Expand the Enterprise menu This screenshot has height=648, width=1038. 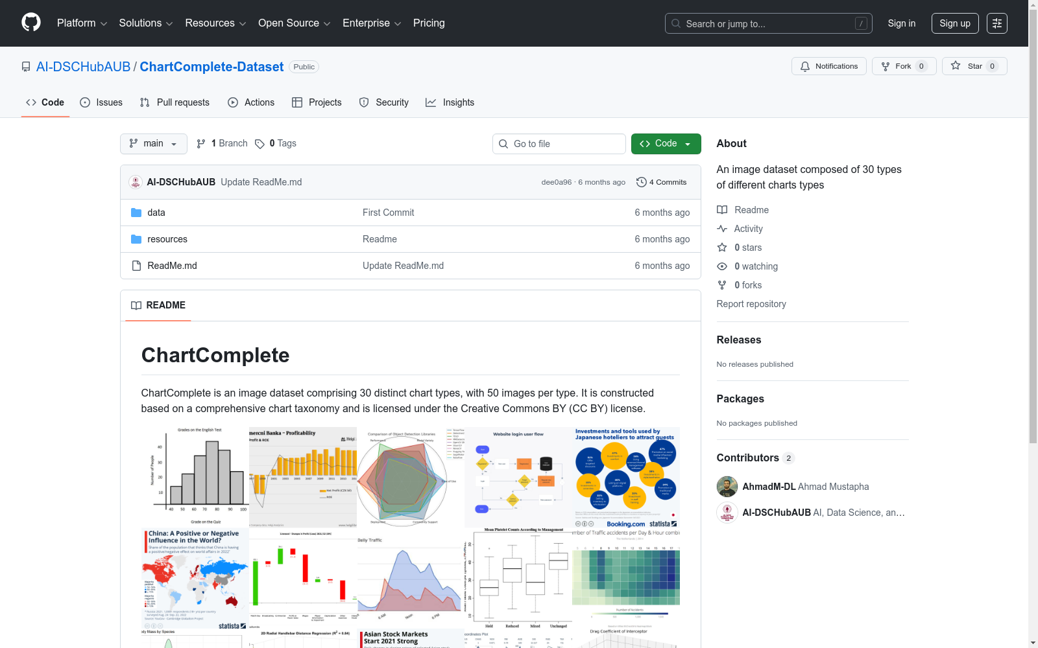pyautogui.click(x=372, y=23)
